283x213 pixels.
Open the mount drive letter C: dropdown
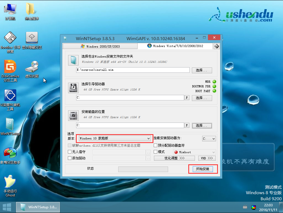click(x=209, y=139)
